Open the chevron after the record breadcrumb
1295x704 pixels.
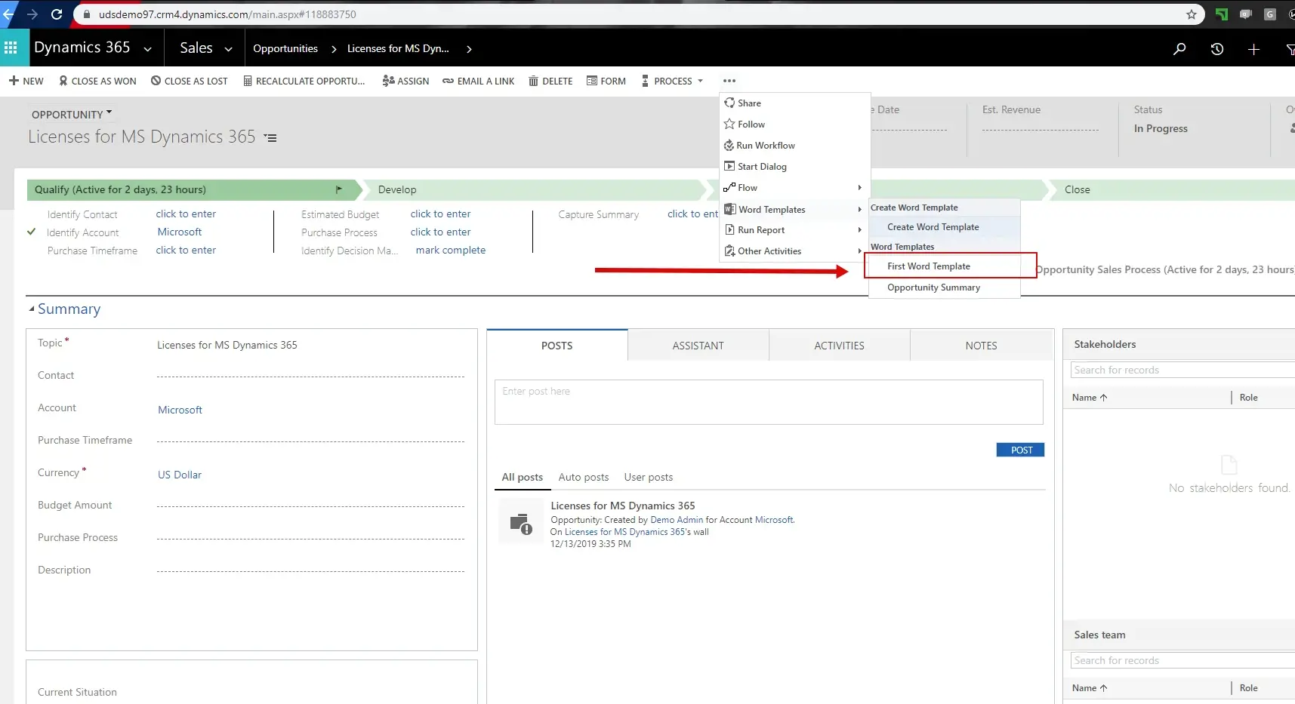469,49
